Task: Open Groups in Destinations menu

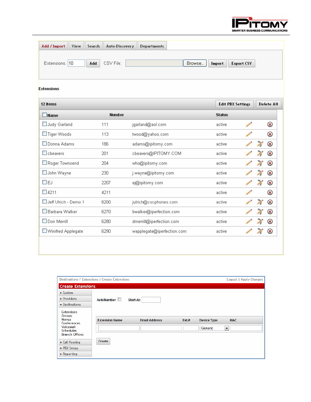Action: (67, 316)
